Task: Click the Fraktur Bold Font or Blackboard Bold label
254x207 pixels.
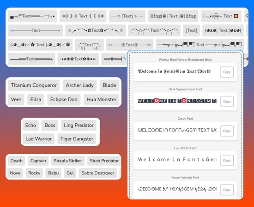Action: [x=185, y=60]
